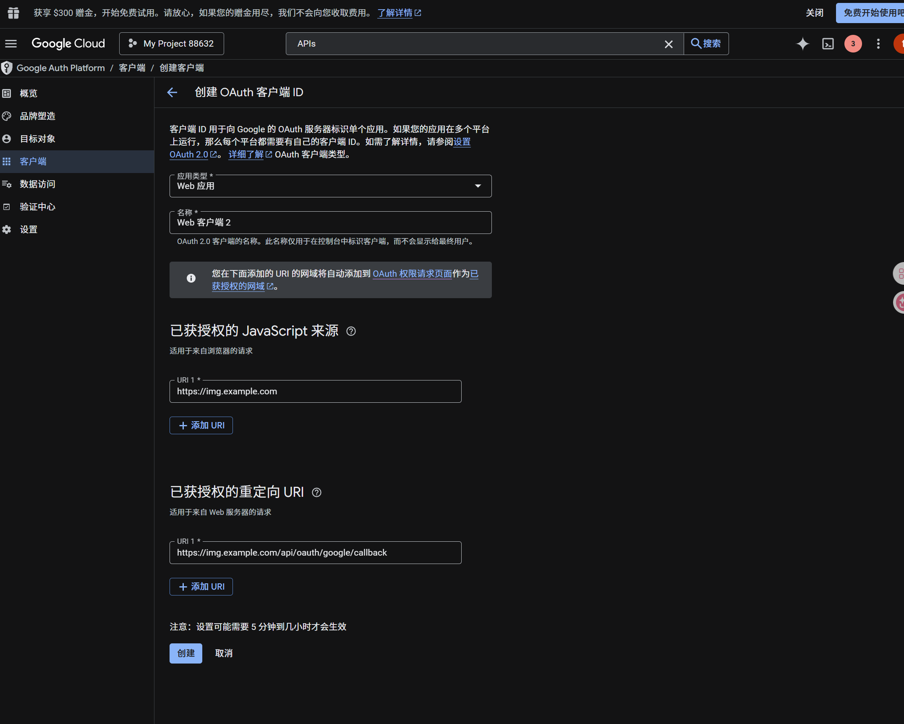Open the 了解详情 link in banner
The image size is (904, 724).
point(399,13)
